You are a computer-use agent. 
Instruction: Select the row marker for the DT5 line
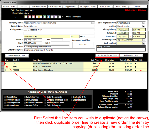pos(3,63)
